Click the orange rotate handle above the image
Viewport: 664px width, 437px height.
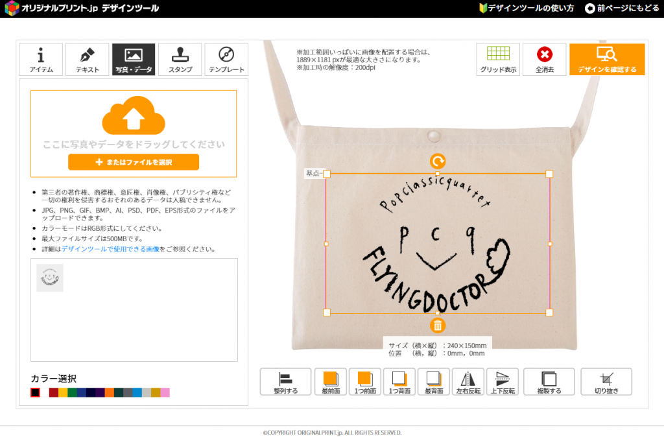click(438, 161)
